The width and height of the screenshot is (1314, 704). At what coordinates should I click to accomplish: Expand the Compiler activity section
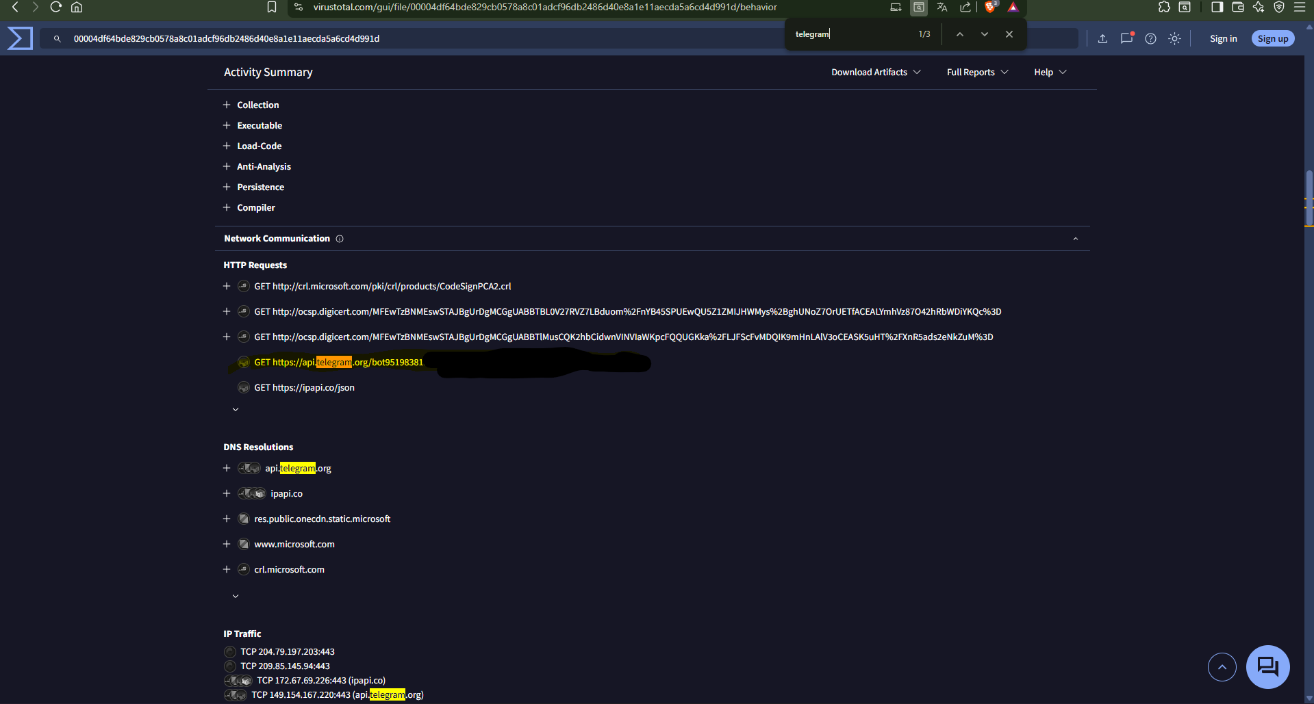227,207
